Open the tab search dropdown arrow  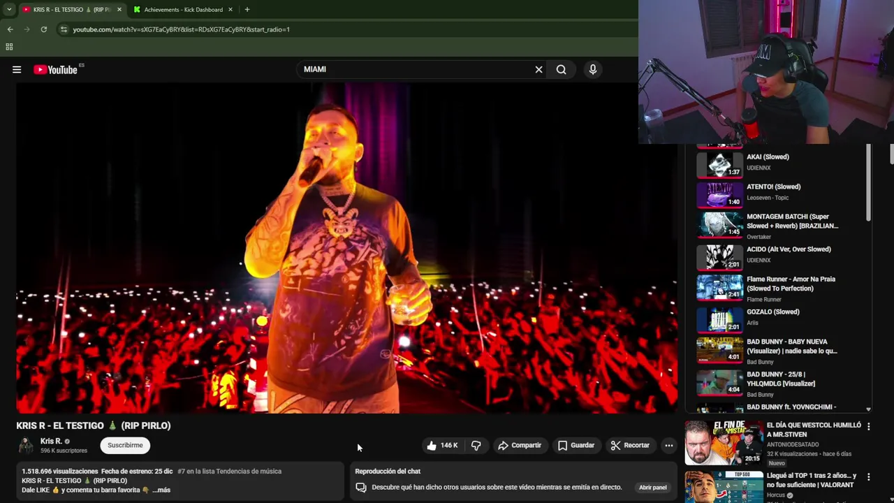coord(9,9)
